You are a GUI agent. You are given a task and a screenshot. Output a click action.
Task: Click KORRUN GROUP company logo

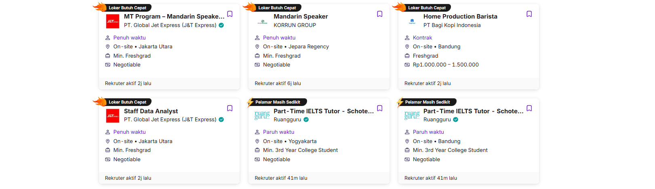click(x=262, y=21)
